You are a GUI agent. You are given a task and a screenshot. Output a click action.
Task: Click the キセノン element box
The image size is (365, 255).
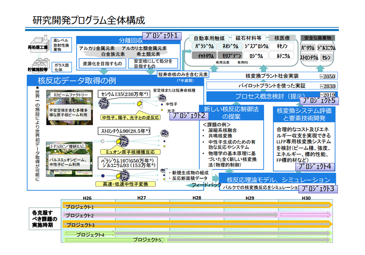click(282, 46)
